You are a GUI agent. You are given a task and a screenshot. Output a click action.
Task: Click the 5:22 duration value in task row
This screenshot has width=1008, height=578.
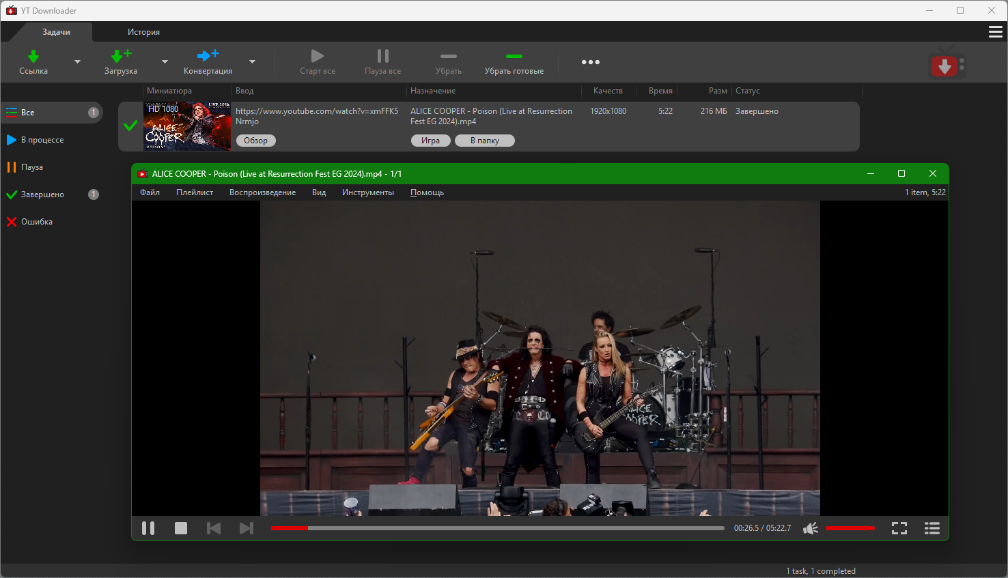point(666,111)
